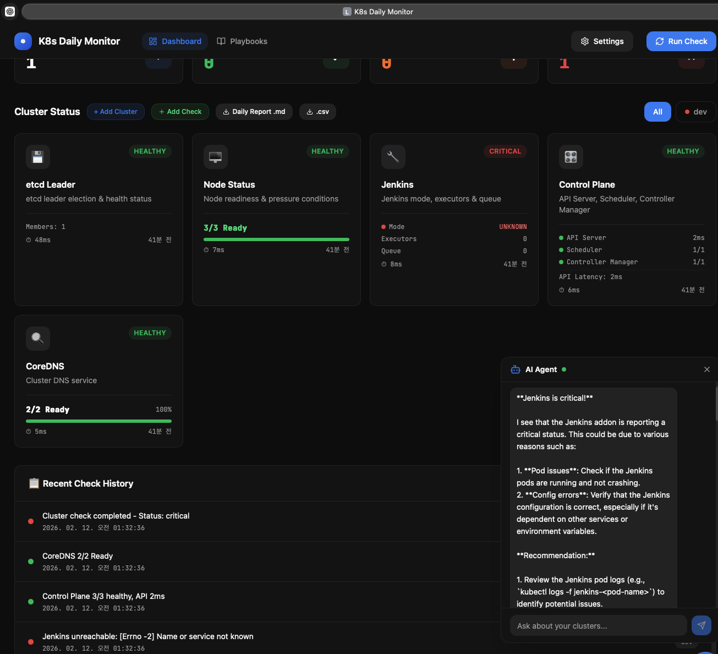
Task: Select the All cluster filter
Action: (657, 112)
